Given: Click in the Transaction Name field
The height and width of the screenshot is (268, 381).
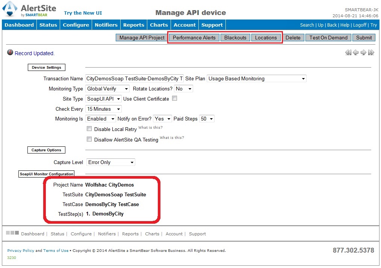Looking at the screenshot, I should (135, 79).
